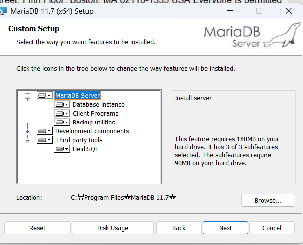
Task: Click the Browse... button for install location
Action: [x=268, y=201]
